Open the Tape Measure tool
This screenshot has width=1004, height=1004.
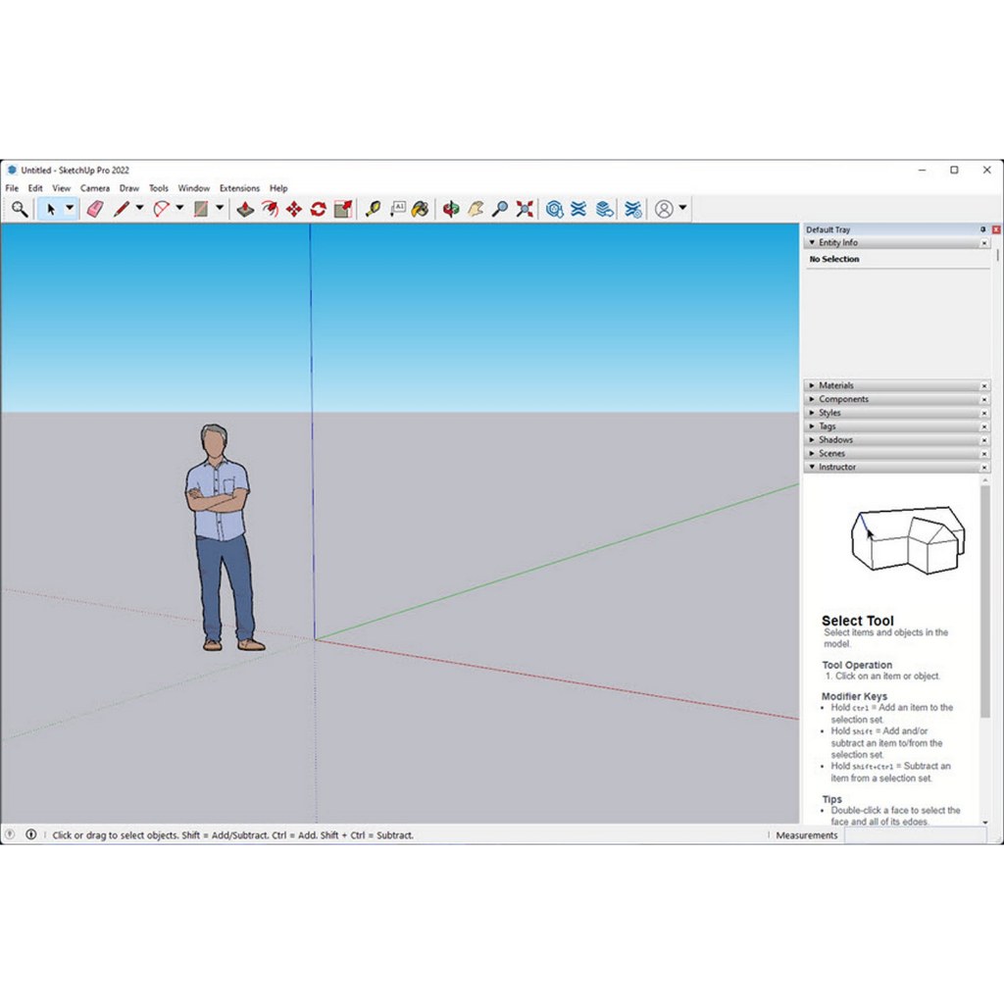pyautogui.click(x=372, y=208)
